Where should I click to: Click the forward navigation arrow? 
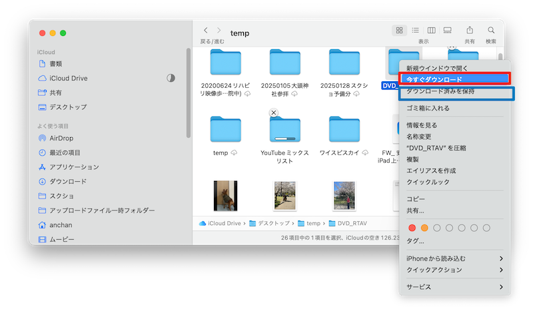(x=219, y=30)
